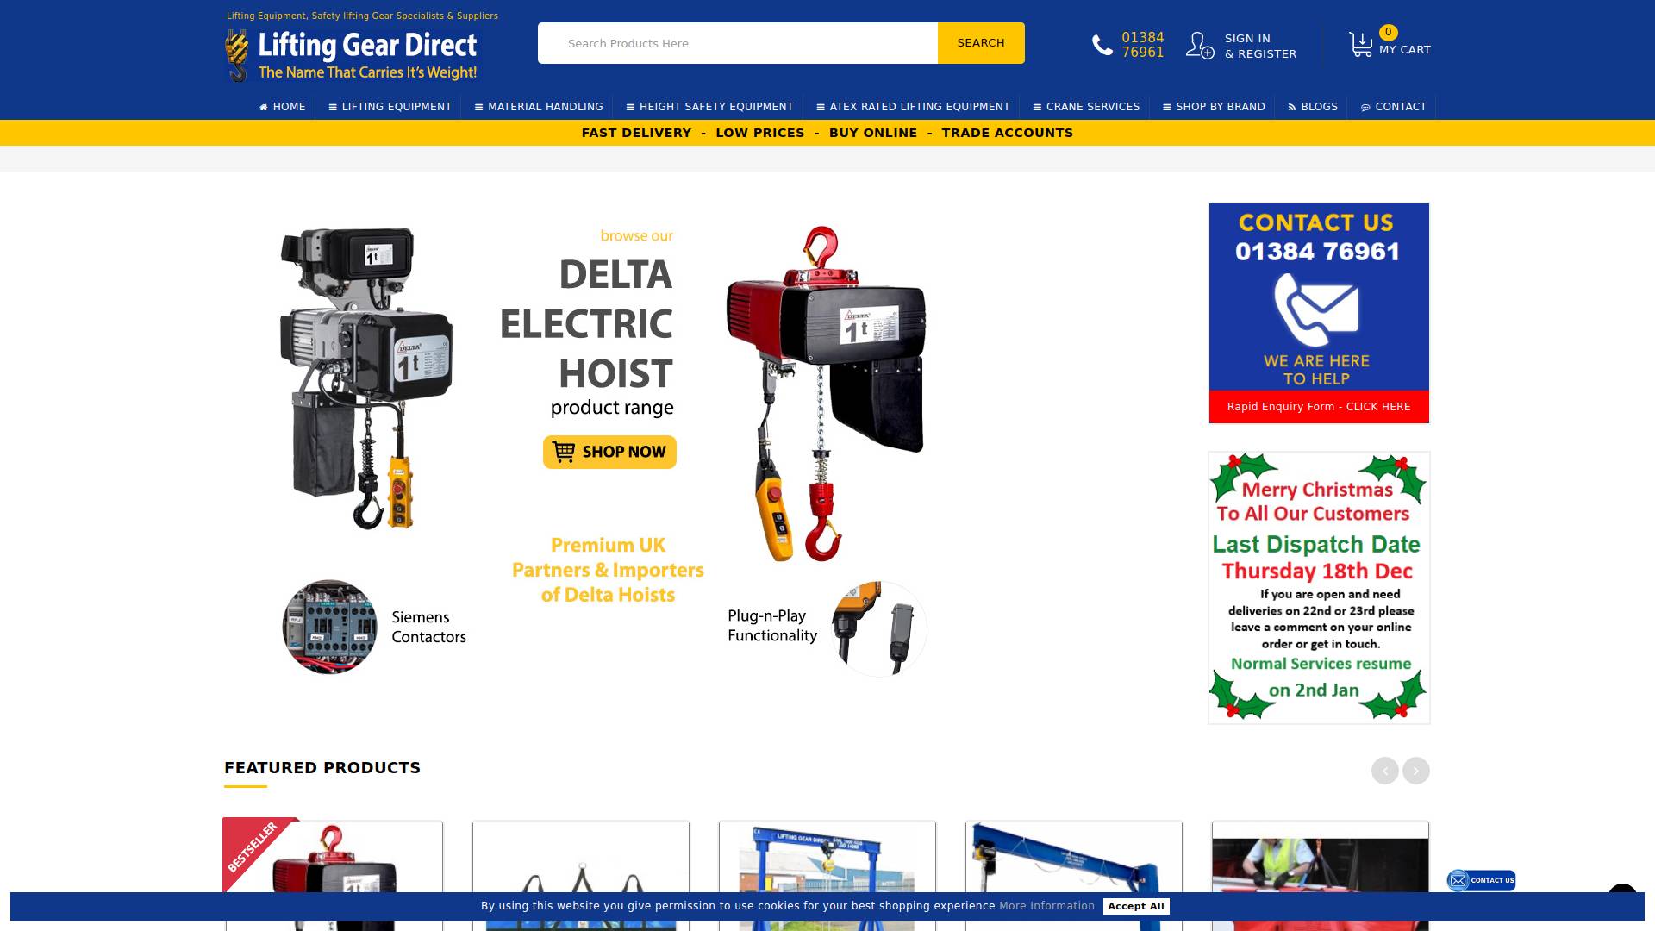Image resolution: width=1655 pixels, height=931 pixels.
Task: Click the house icon beside HOME
Action: (x=264, y=106)
